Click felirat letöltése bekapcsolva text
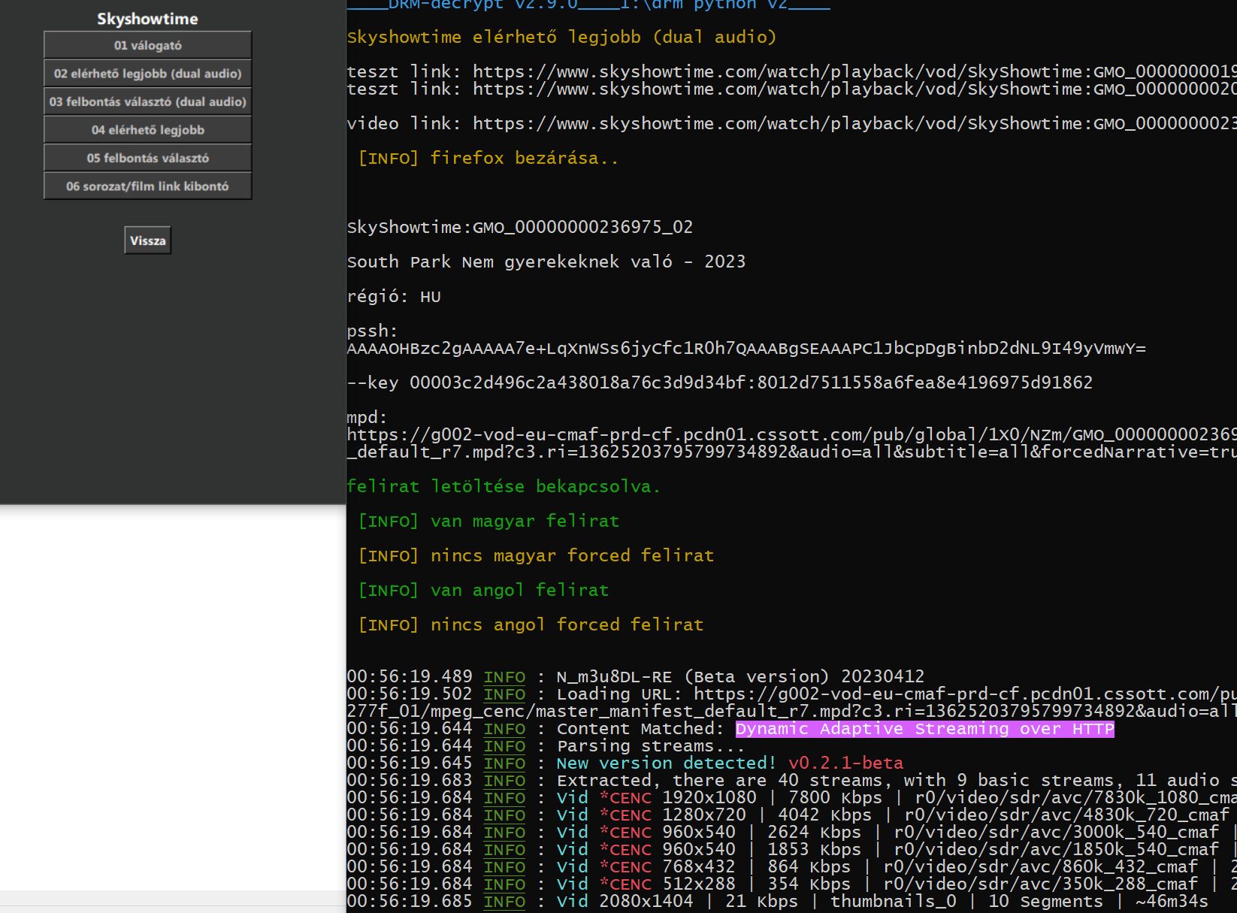 504,486
